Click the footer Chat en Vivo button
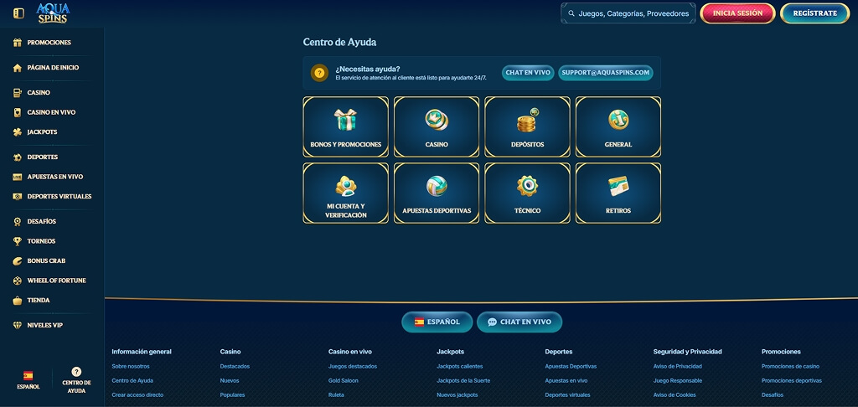Screen dimensions: 858x407 (x=519, y=322)
